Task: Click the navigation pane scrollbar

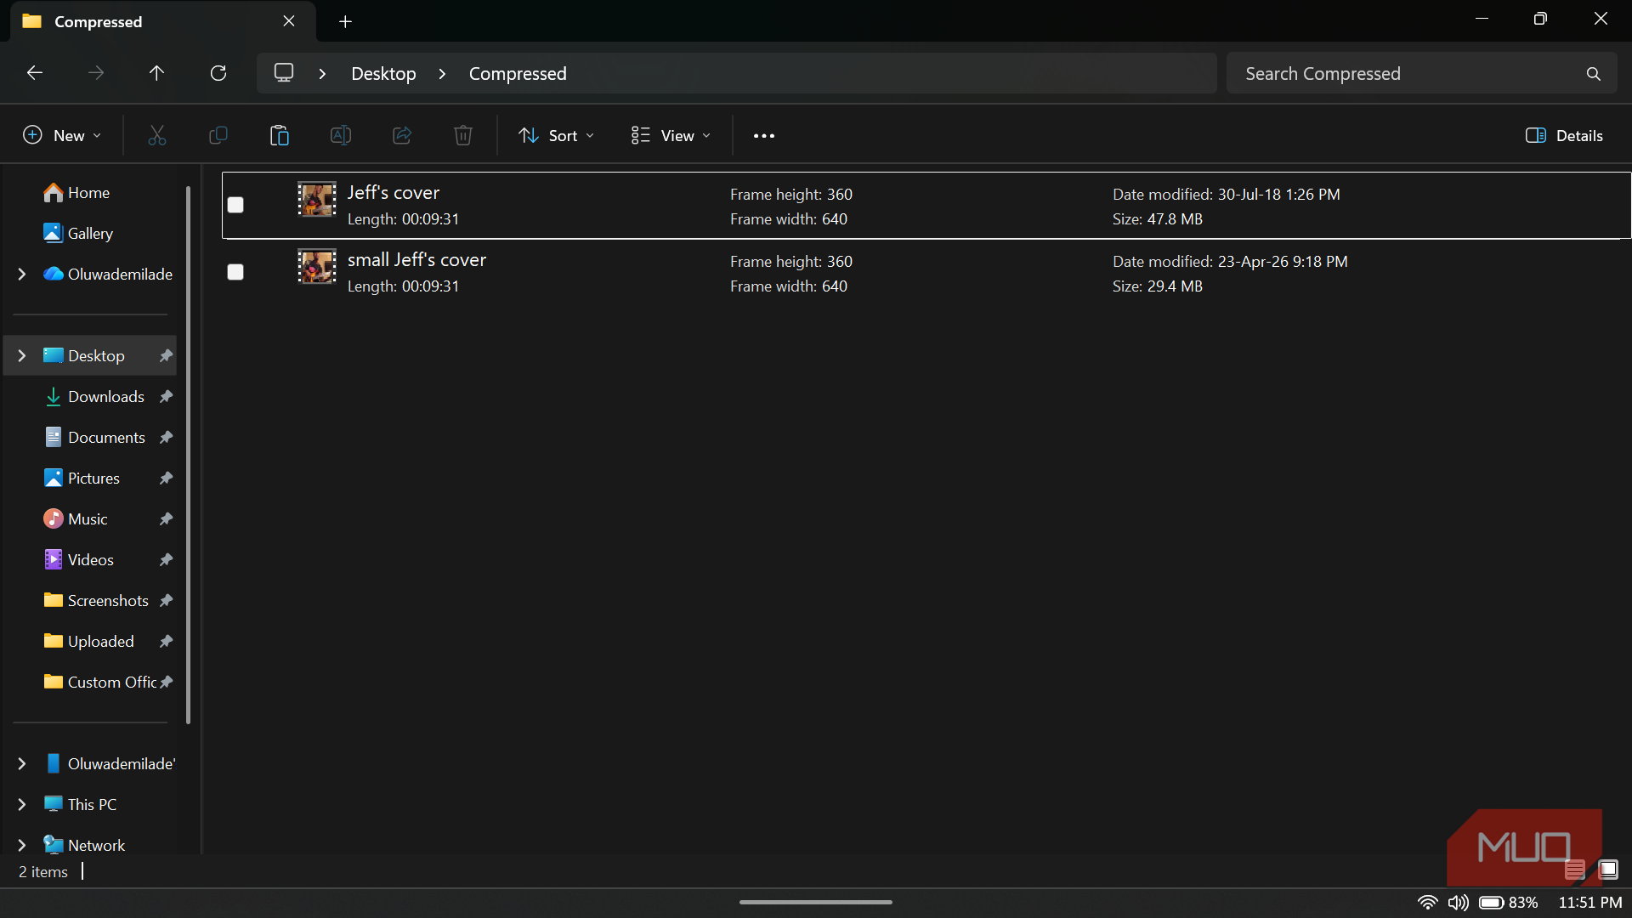Action: pyautogui.click(x=188, y=455)
